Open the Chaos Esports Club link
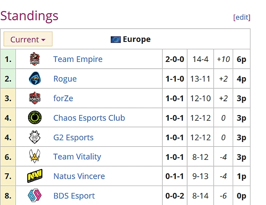 pyautogui.click(x=89, y=118)
